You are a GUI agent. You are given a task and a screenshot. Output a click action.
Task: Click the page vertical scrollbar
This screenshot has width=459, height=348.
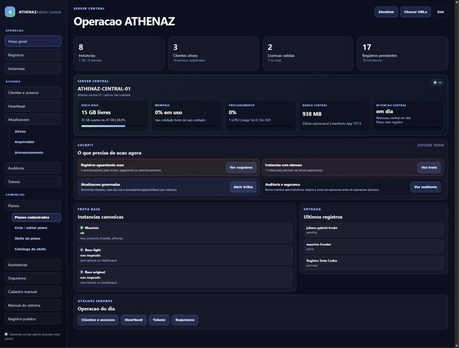tap(457, 174)
